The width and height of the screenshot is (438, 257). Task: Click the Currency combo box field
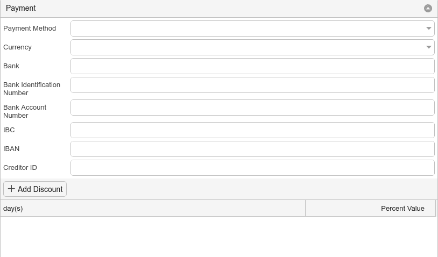coord(252,47)
